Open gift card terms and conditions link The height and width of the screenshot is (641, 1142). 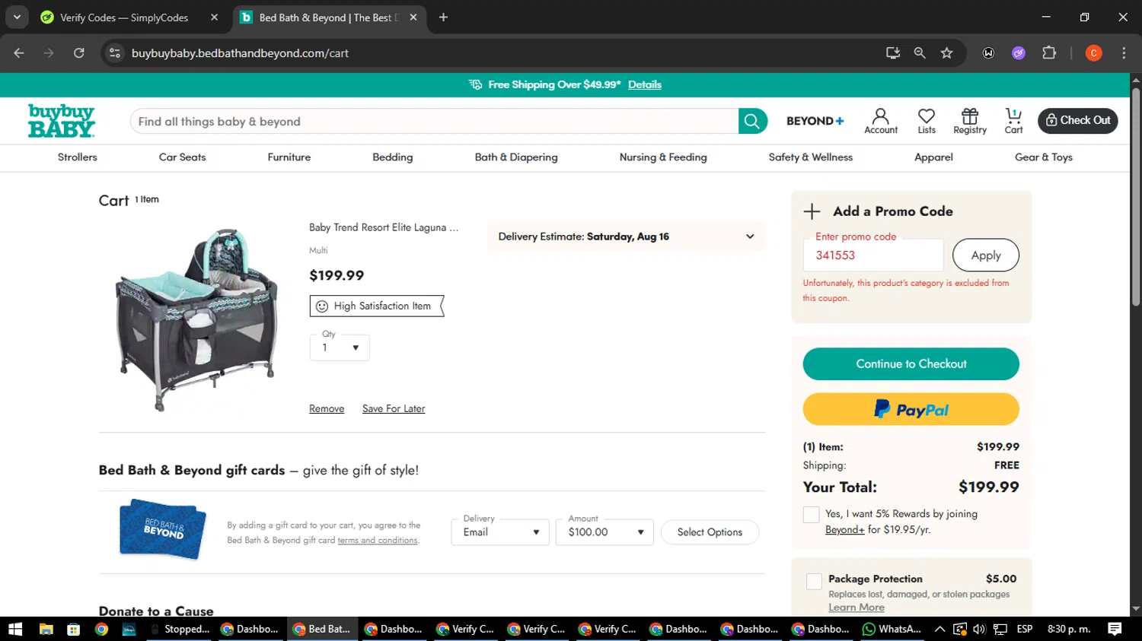(x=378, y=541)
